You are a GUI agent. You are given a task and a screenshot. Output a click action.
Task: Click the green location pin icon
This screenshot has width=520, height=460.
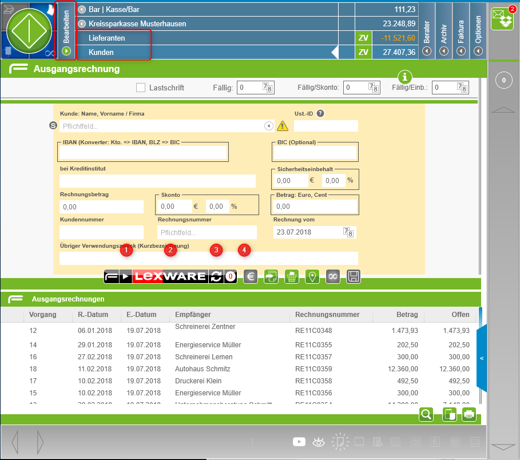(x=312, y=276)
